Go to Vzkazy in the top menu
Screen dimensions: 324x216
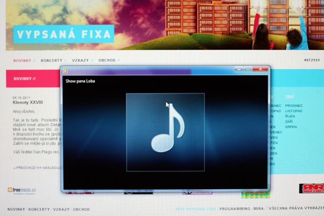[x=81, y=60]
